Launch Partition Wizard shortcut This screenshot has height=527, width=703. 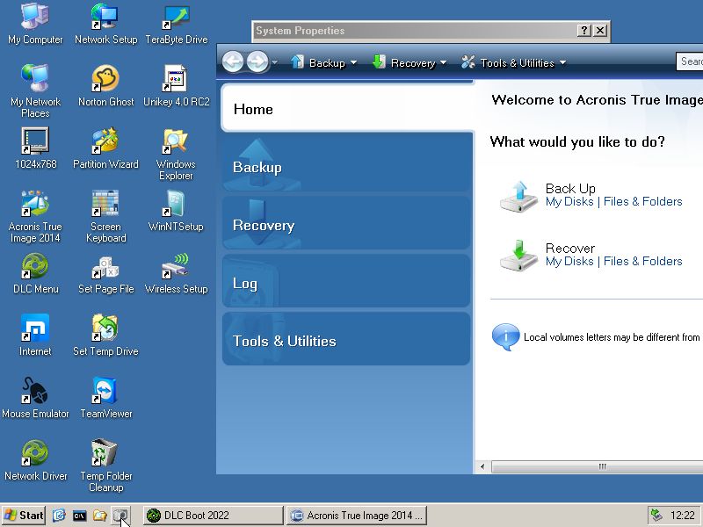click(105, 148)
